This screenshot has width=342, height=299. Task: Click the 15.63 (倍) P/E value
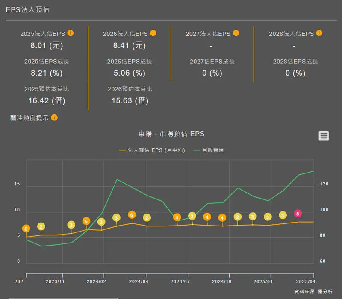(x=130, y=100)
